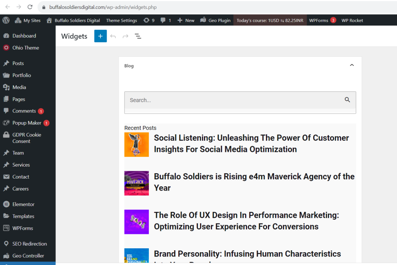Open the list view icon
397x265 pixels.
138,36
